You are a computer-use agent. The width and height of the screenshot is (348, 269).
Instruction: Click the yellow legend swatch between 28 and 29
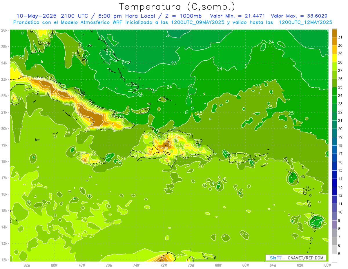point(334,58)
